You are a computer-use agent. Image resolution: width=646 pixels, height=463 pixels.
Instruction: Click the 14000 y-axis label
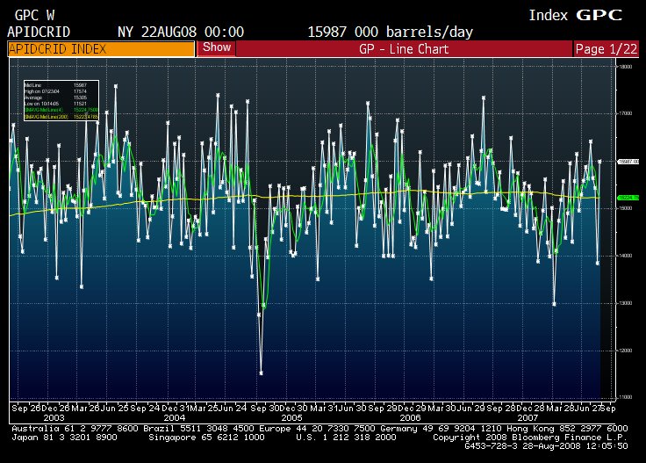tap(626, 256)
